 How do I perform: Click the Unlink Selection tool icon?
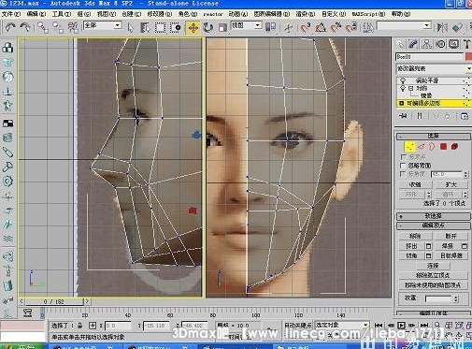click(x=58, y=27)
